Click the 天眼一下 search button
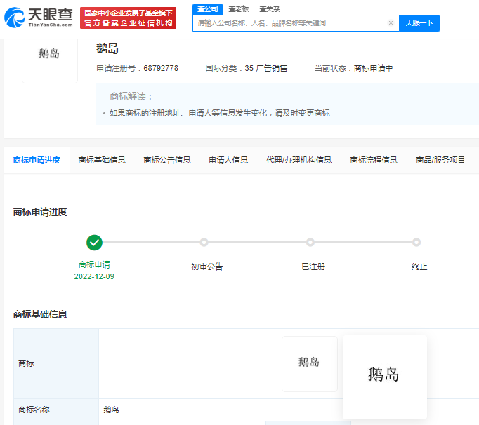 coord(419,23)
